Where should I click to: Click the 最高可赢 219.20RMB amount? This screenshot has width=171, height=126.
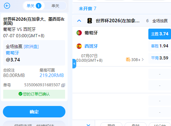[x=52, y=75]
